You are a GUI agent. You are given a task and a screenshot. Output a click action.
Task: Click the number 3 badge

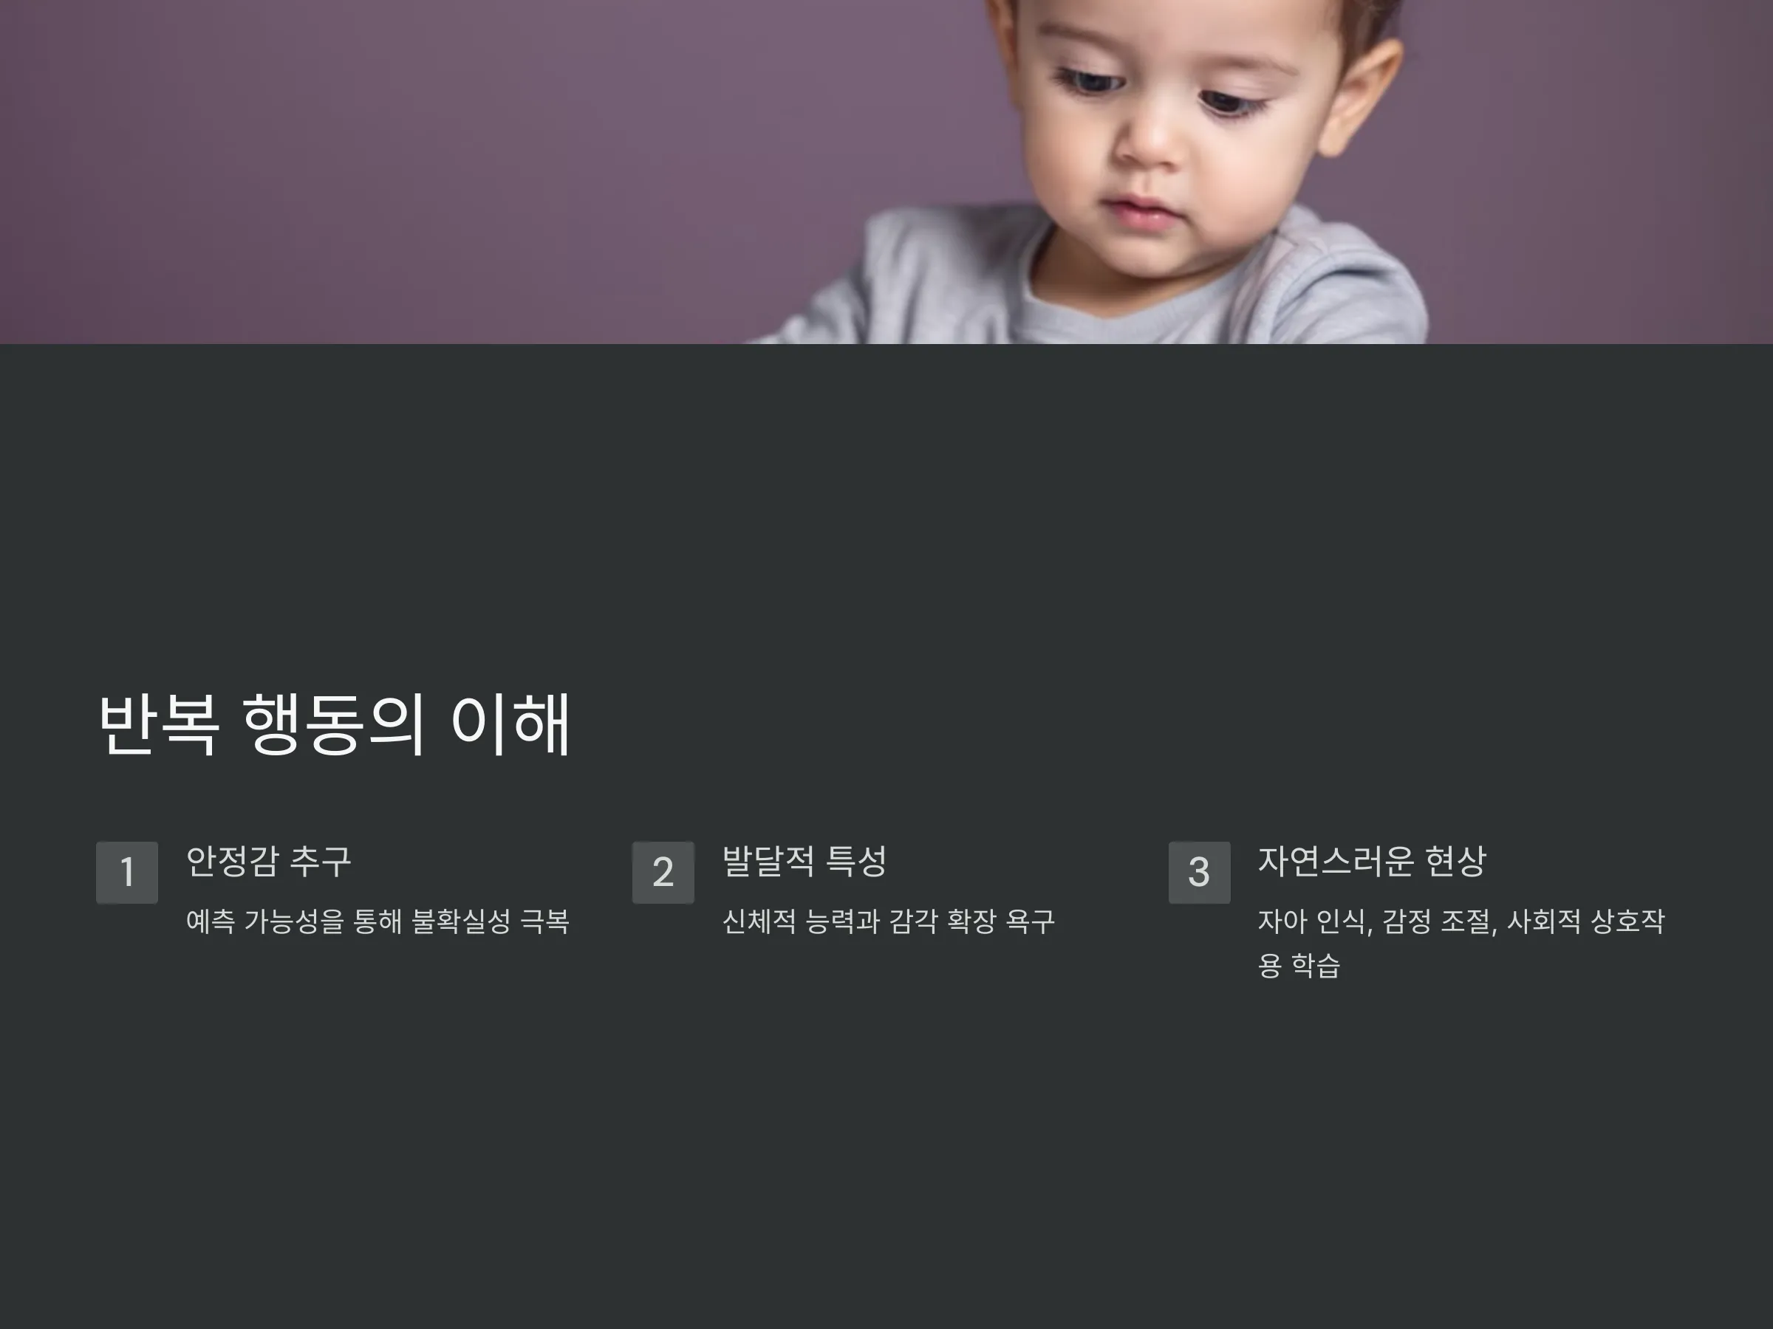1199,873
